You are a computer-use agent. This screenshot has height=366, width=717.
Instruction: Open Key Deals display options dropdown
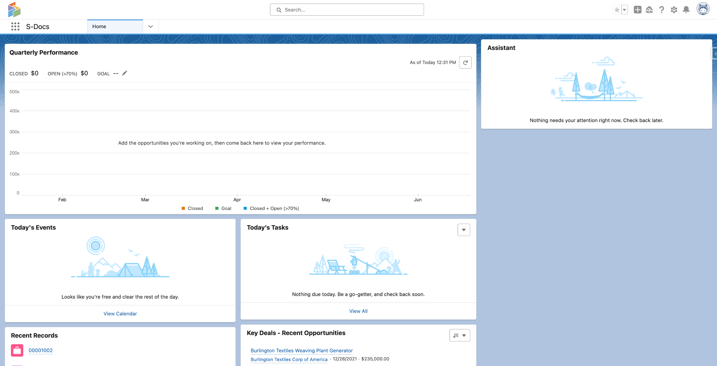(460, 335)
